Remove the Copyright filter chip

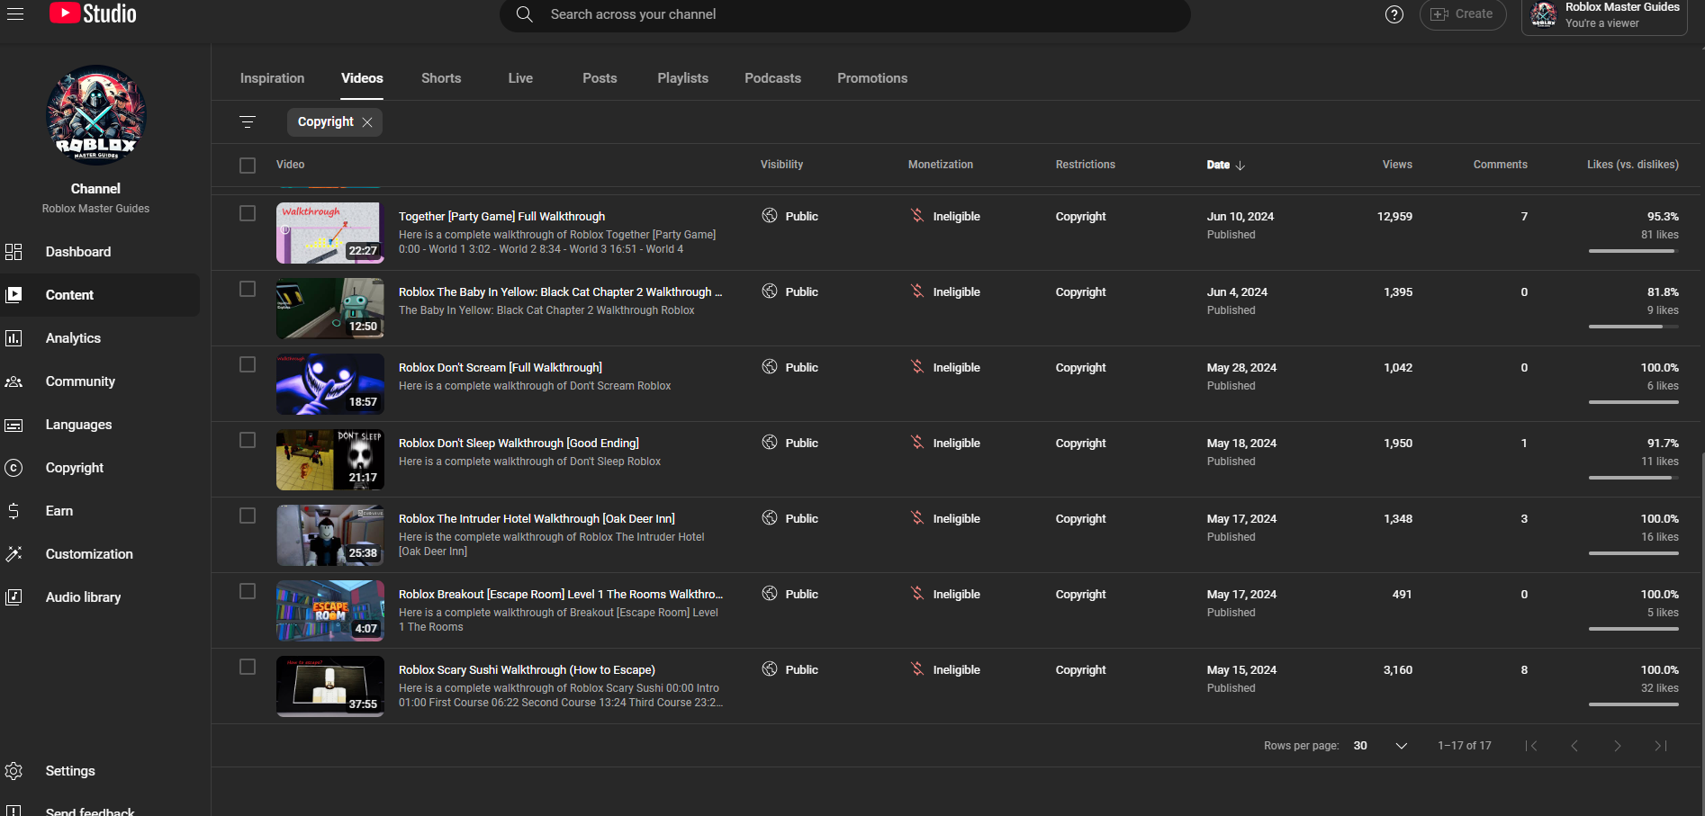coord(367,122)
